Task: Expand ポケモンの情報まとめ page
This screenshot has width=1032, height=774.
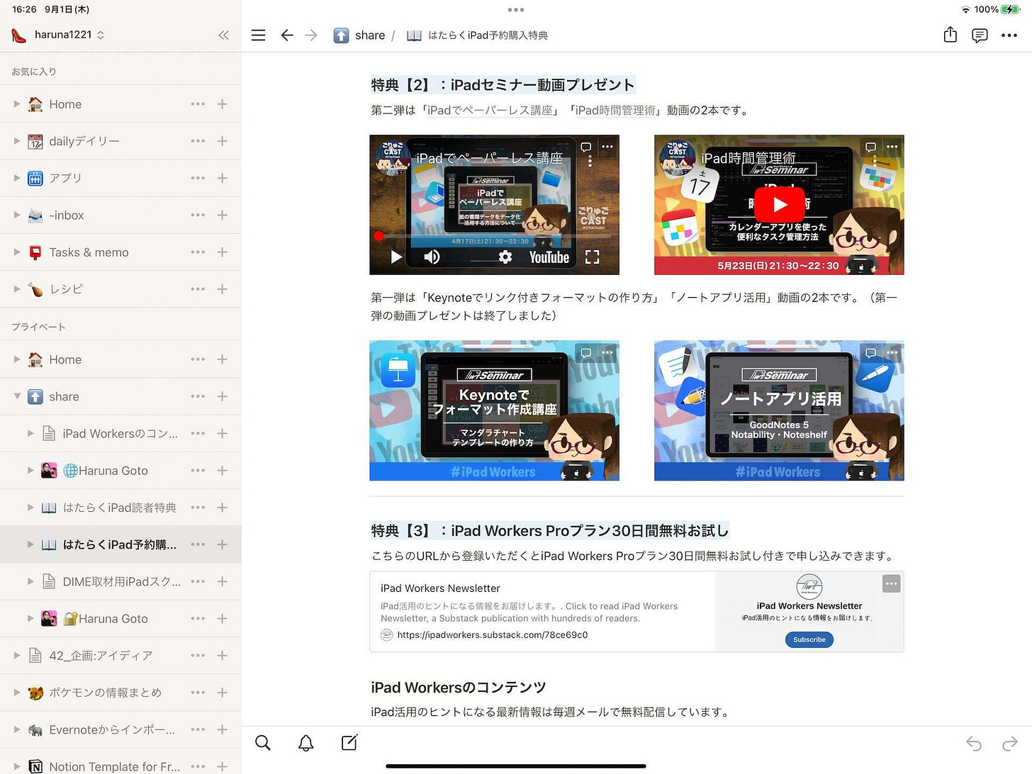Action: (x=17, y=692)
